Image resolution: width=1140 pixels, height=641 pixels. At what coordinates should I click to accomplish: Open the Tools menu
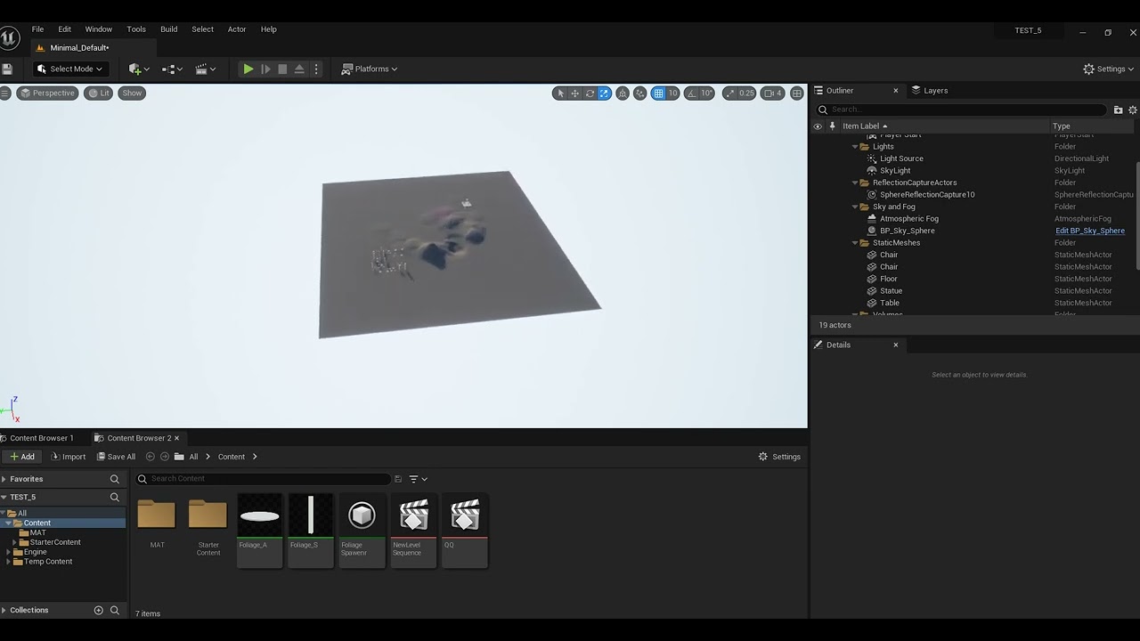pos(136,29)
